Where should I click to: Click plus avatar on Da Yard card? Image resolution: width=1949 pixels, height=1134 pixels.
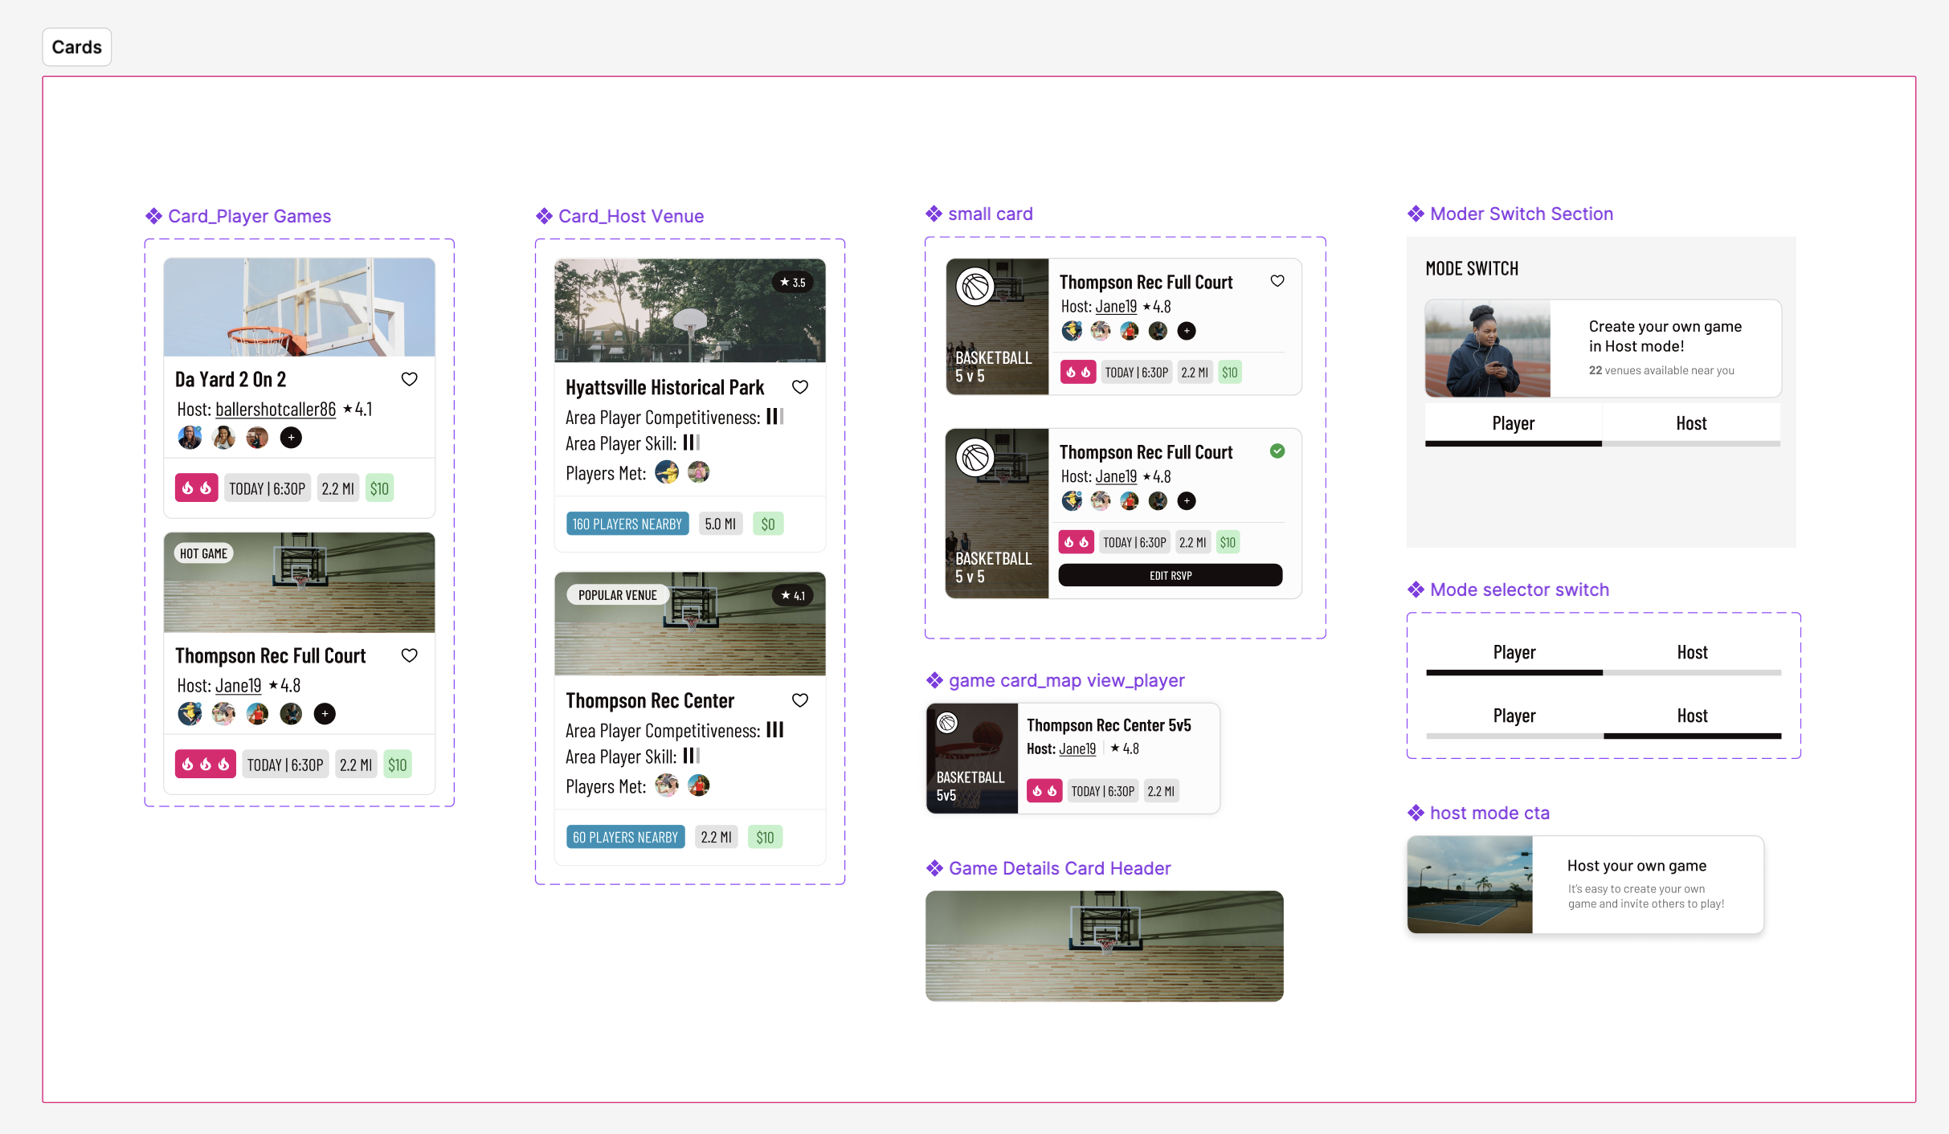pyautogui.click(x=291, y=438)
